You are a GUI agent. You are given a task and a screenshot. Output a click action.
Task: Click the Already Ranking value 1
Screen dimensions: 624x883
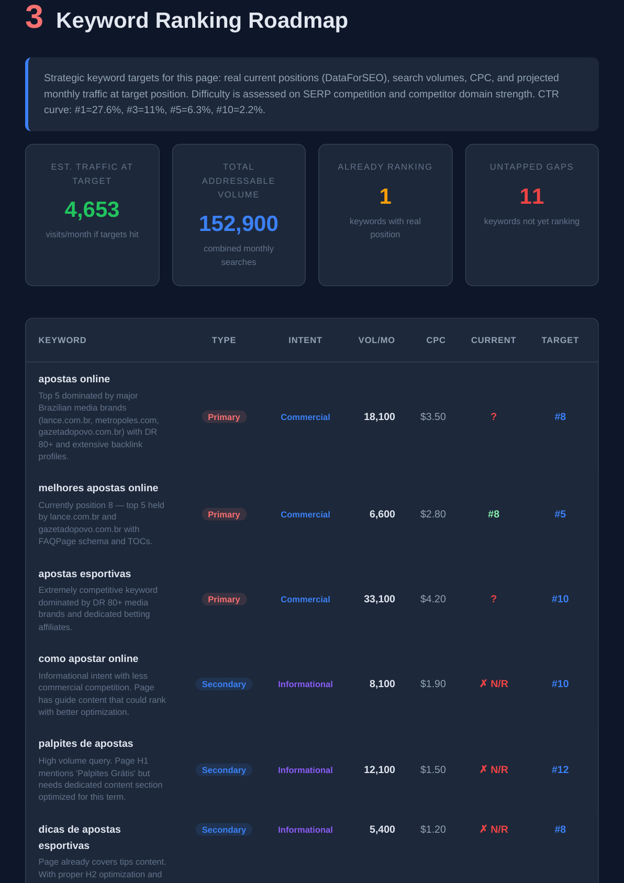point(385,196)
